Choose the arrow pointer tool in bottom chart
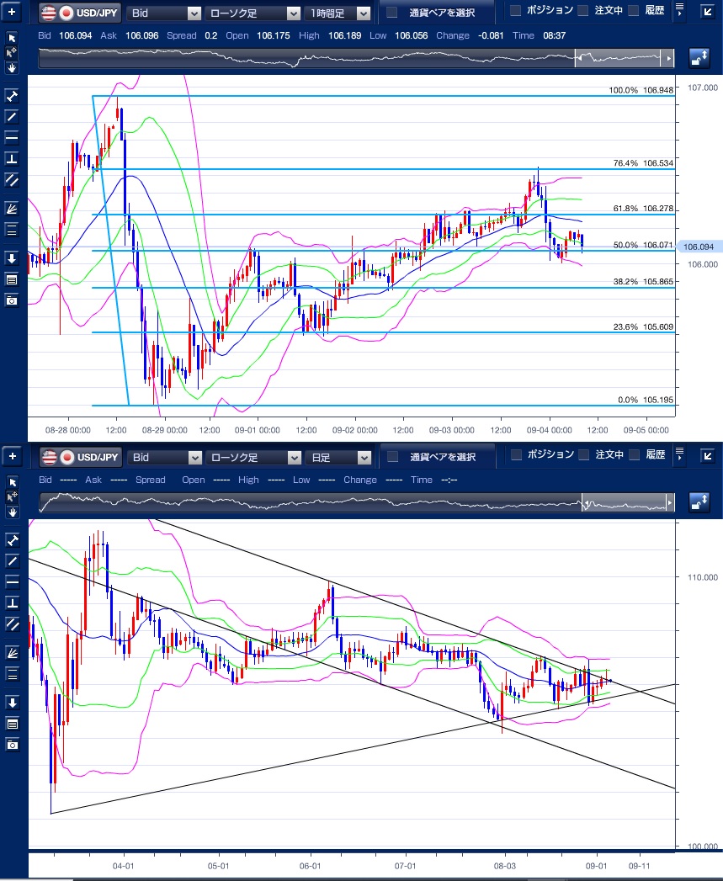The image size is (723, 881). [12, 481]
